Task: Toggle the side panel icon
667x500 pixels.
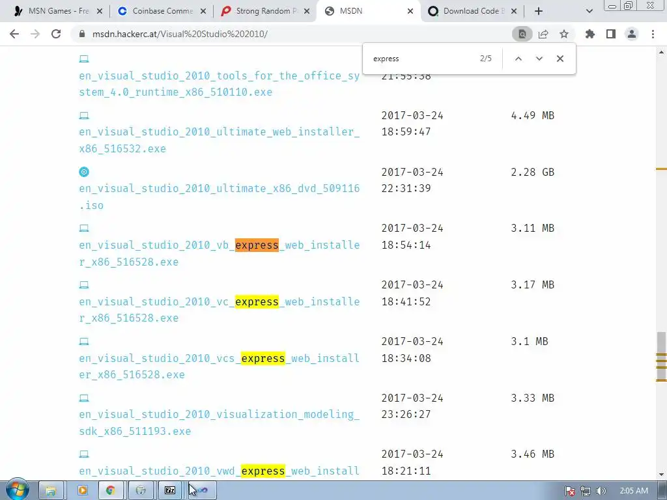Action: [x=611, y=34]
